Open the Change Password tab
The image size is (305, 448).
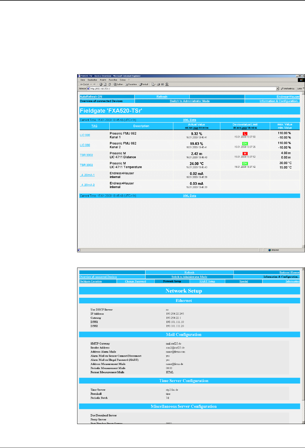(135, 281)
